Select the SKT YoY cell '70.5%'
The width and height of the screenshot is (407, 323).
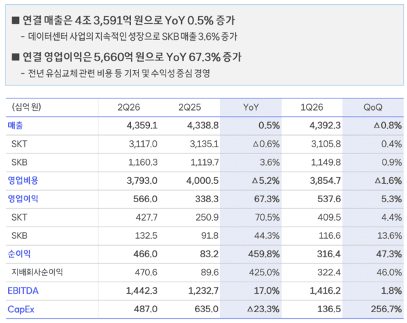[267, 218]
